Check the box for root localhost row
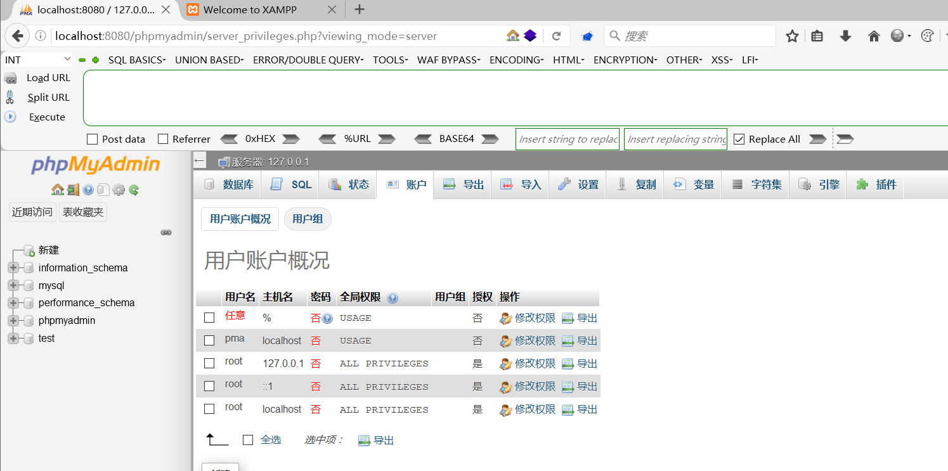 pos(209,409)
